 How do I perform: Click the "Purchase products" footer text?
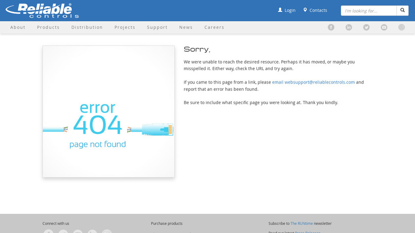pos(167,224)
